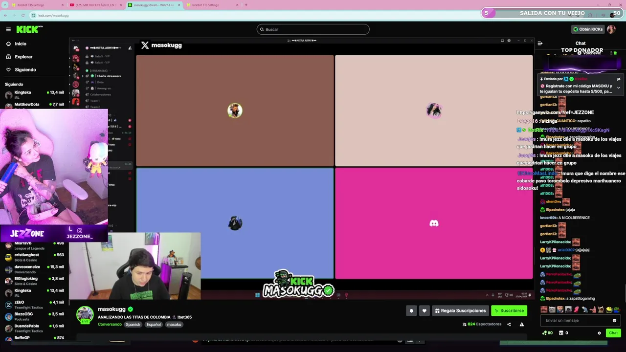The image size is (626, 352).
Task: Click the first quick emote in chat
Action: tap(544, 309)
